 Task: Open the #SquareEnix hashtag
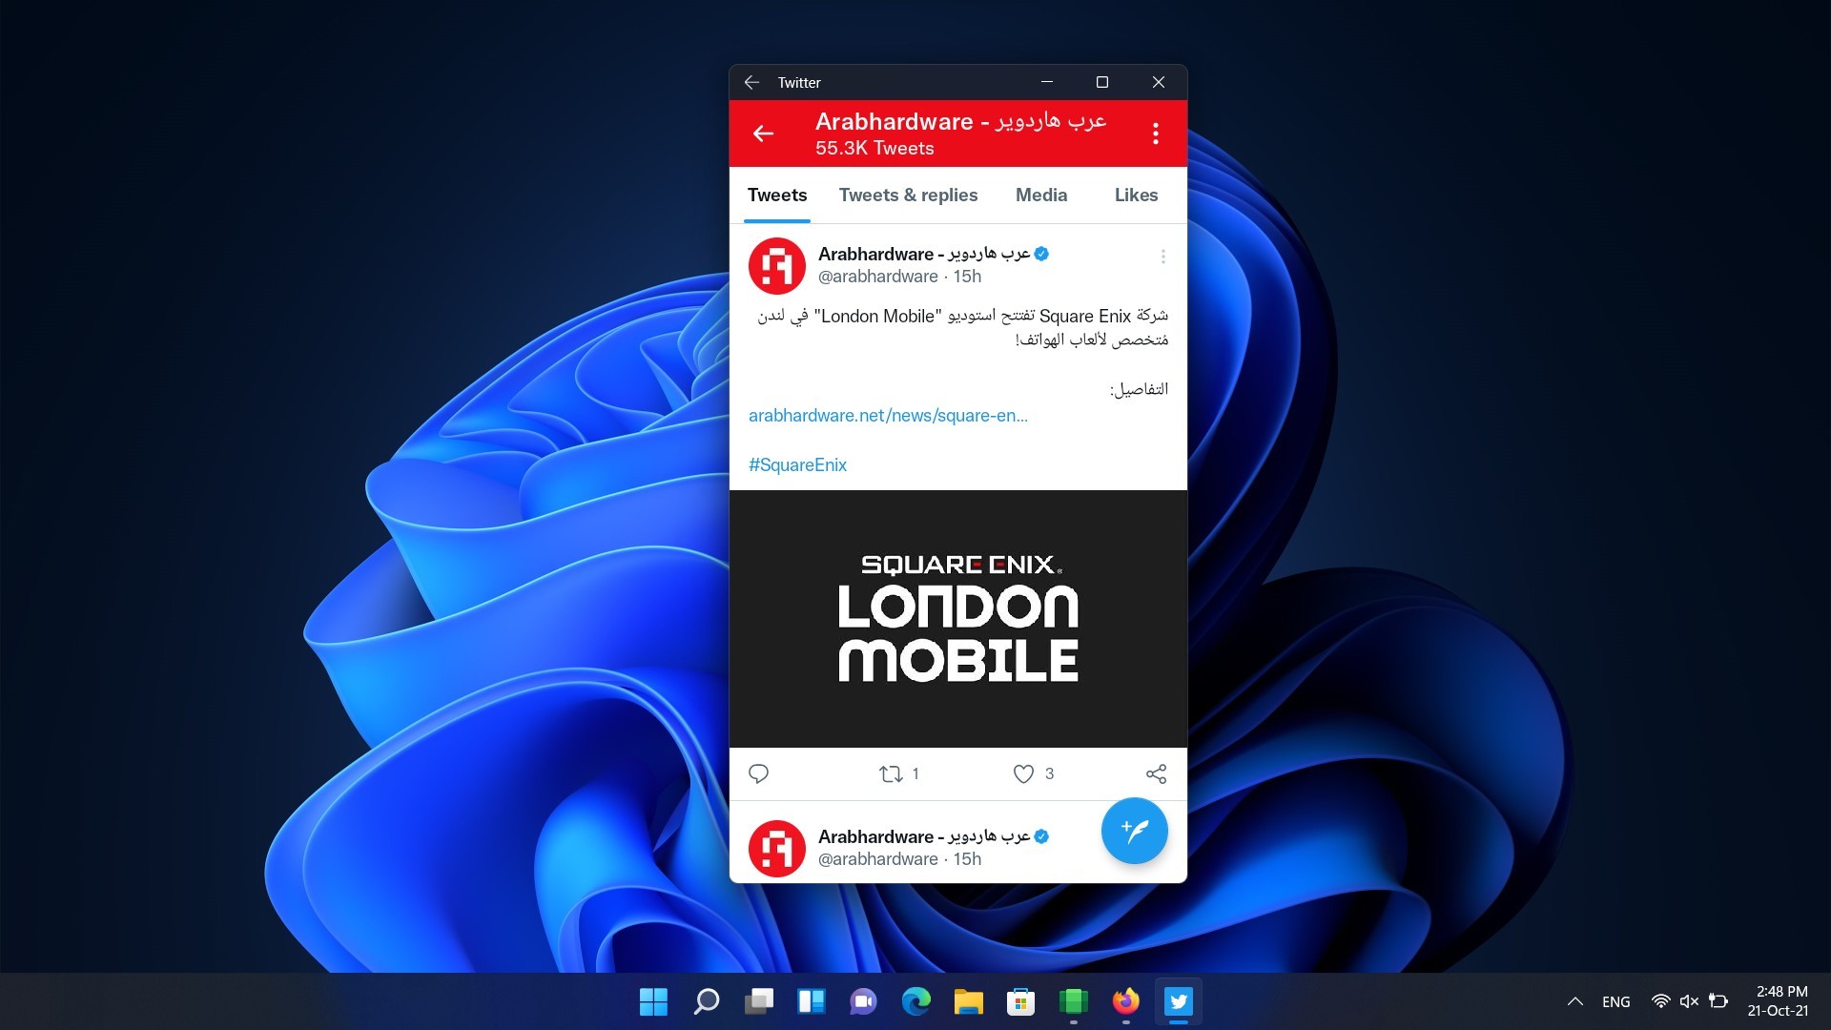tap(797, 465)
